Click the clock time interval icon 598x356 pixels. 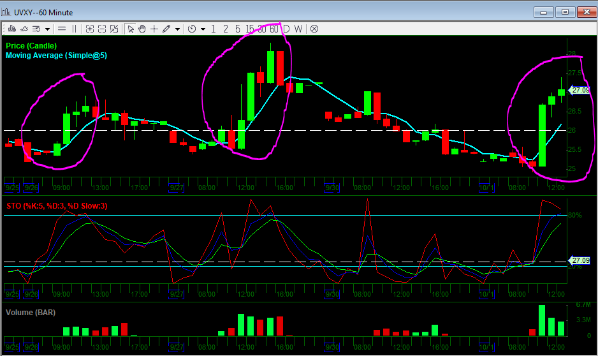pyautogui.click(x=192, y=29)
